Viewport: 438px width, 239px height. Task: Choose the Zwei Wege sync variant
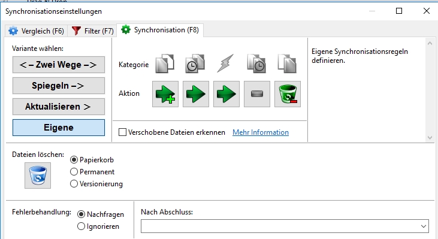tap(59, 65)
